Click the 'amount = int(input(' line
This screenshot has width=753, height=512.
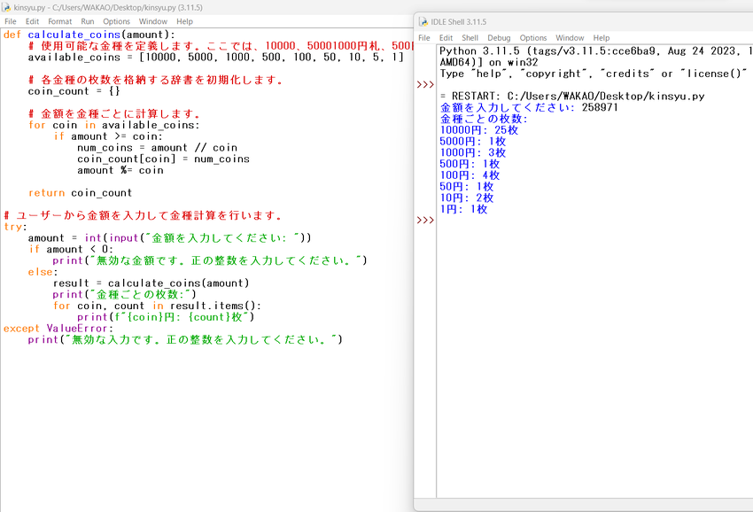click(x=169, y=237)
